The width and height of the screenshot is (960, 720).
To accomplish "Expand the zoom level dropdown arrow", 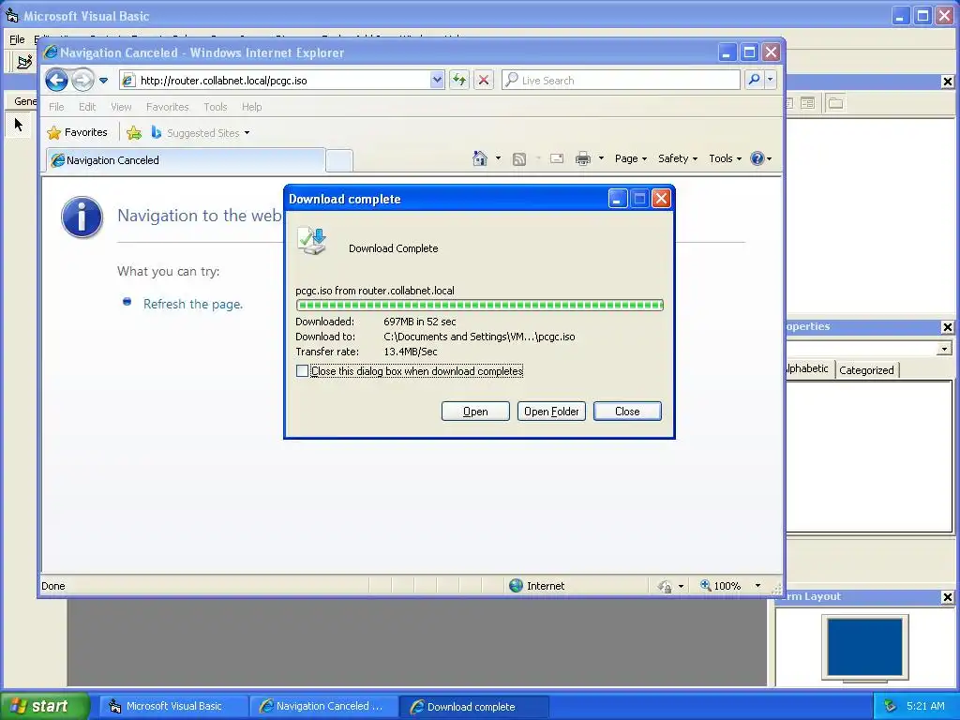I will pyautogui.click(x=757, y=586).
